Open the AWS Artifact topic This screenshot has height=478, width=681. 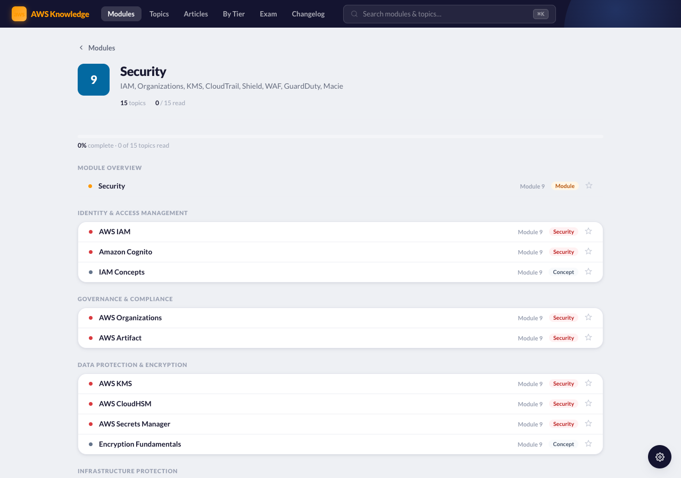[x=340, y=338]
